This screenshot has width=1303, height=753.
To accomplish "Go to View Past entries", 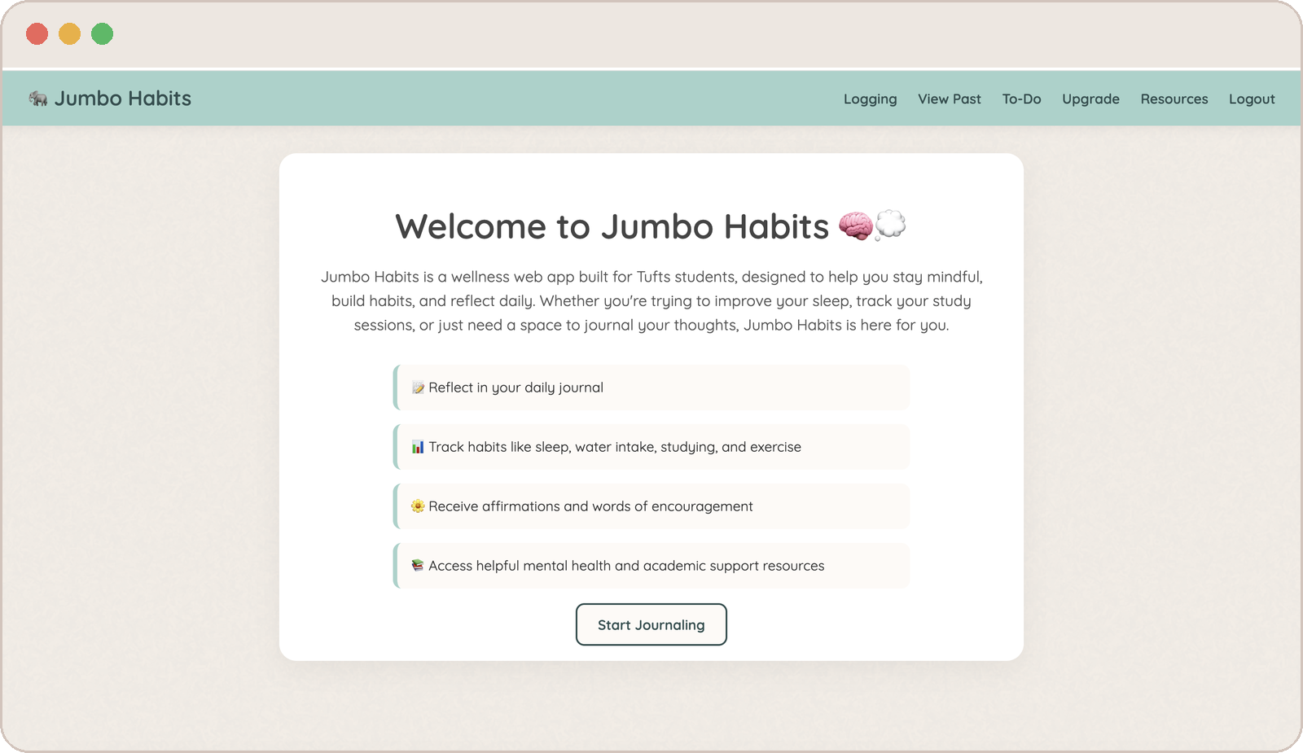I will [x=949, y=99].
